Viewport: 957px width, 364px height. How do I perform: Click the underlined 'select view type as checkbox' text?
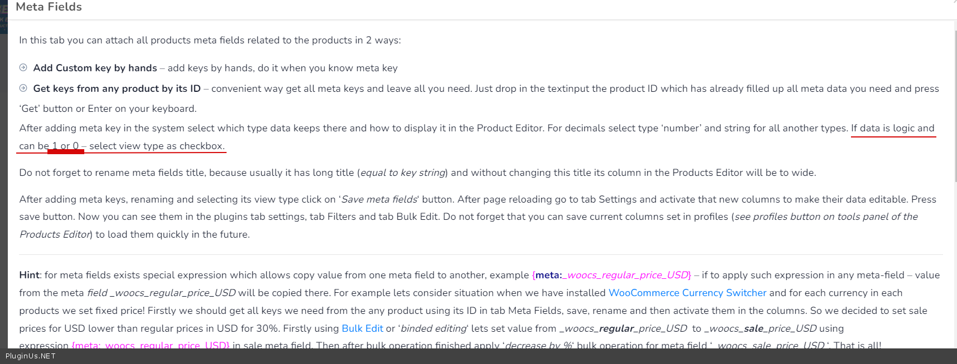(156, 146)
